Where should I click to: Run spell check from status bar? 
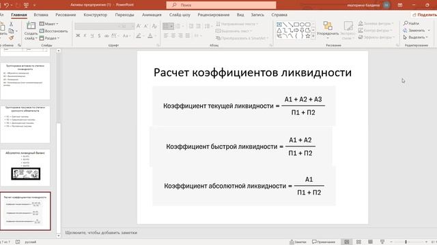[18, 242]
